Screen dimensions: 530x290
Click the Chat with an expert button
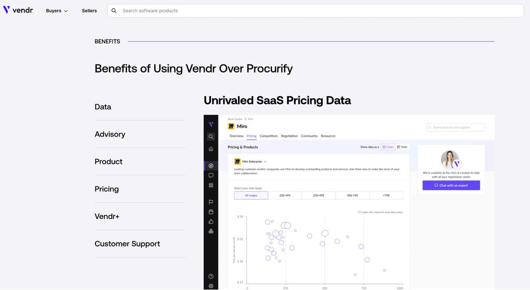pyautogui.click(x=451, y=185)
